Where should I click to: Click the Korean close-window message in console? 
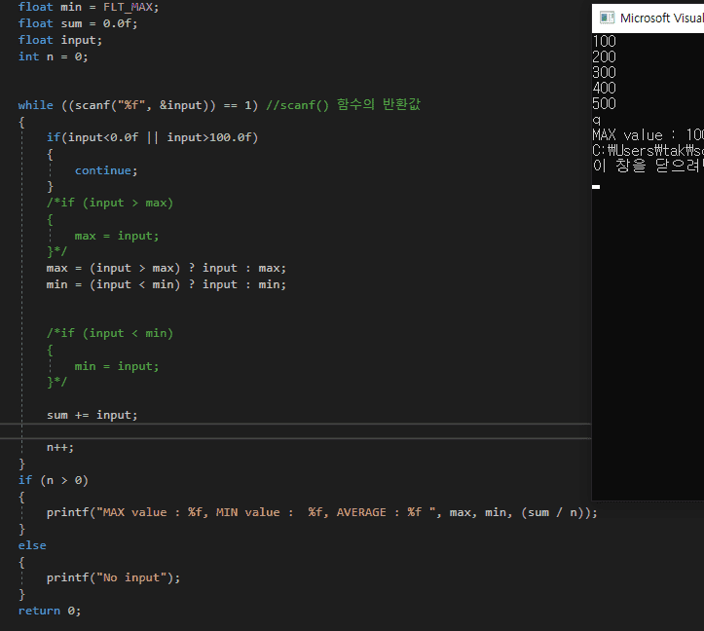(x=648, y=166)
